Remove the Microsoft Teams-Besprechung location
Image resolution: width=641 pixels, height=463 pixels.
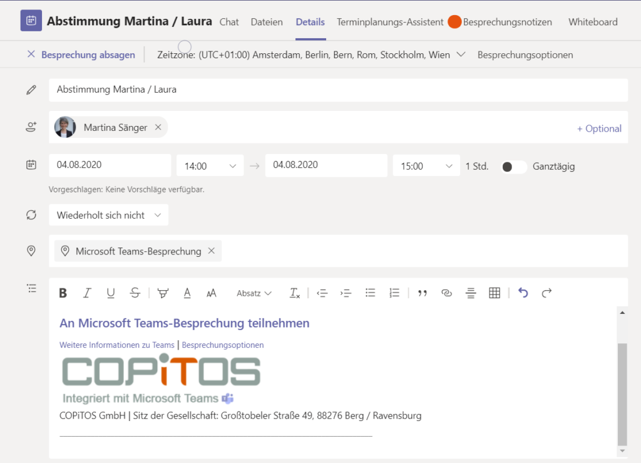pos(212,251)
